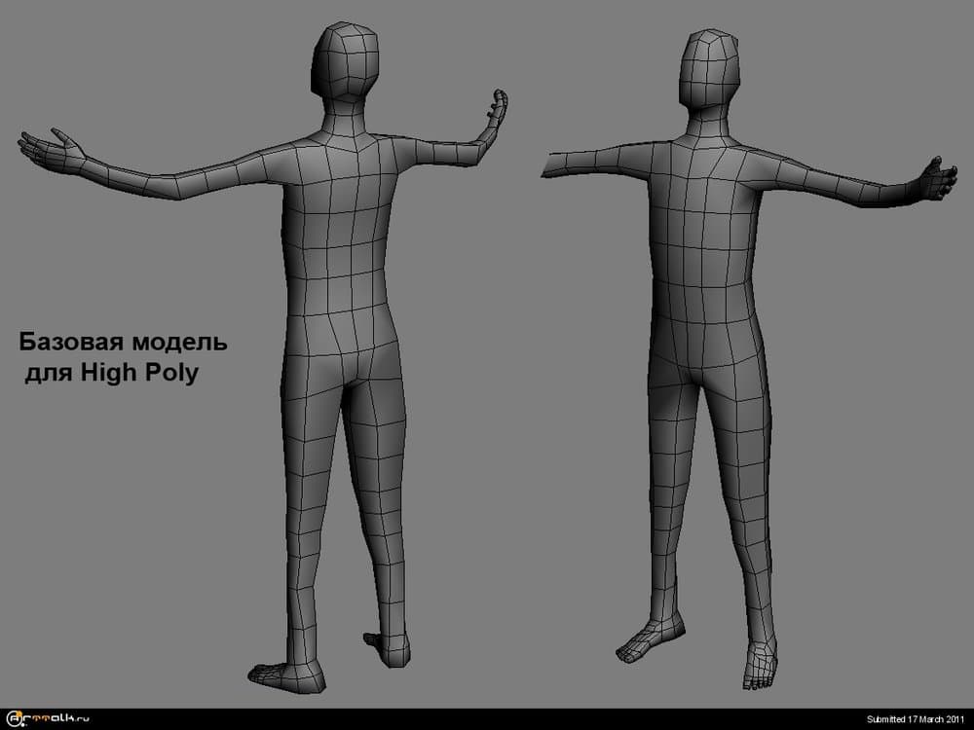
Task: Click the "Базовая модель" caption line
Action: tap(124, 343)
